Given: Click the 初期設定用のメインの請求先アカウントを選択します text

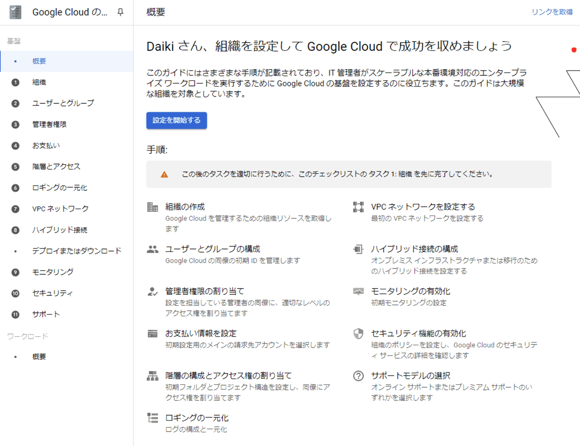Looking at the screenshot, I should click(248, 345).
